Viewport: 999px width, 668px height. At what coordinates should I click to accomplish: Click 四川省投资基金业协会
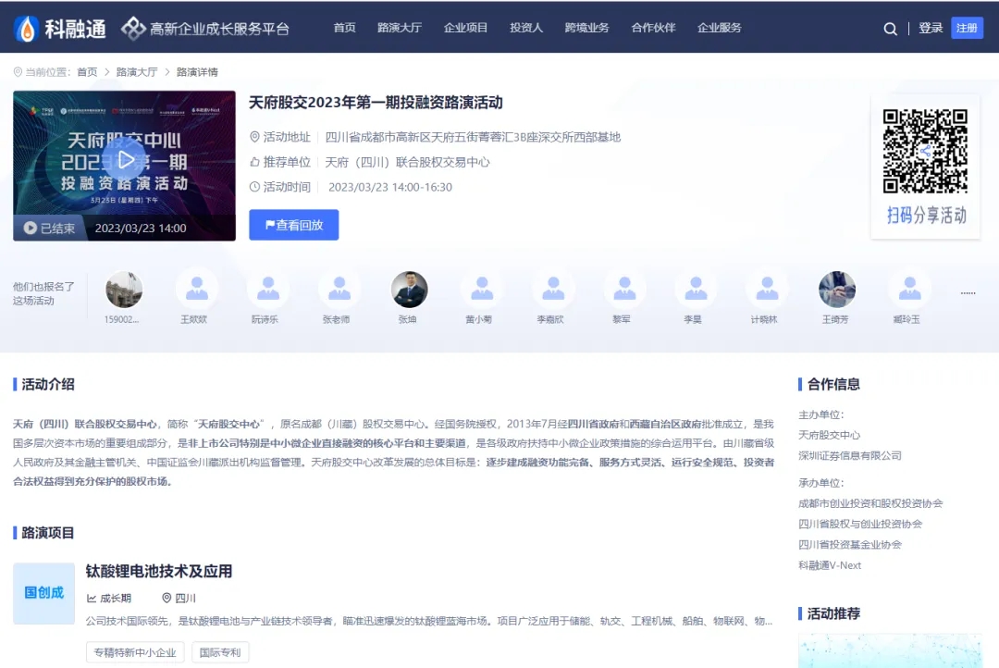tap(850, 545)
